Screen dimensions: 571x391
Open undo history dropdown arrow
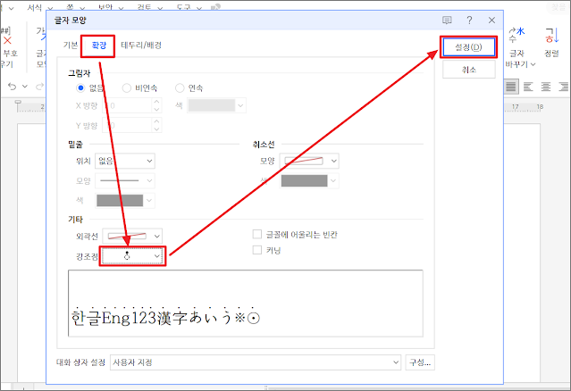[x=25, y=87]
